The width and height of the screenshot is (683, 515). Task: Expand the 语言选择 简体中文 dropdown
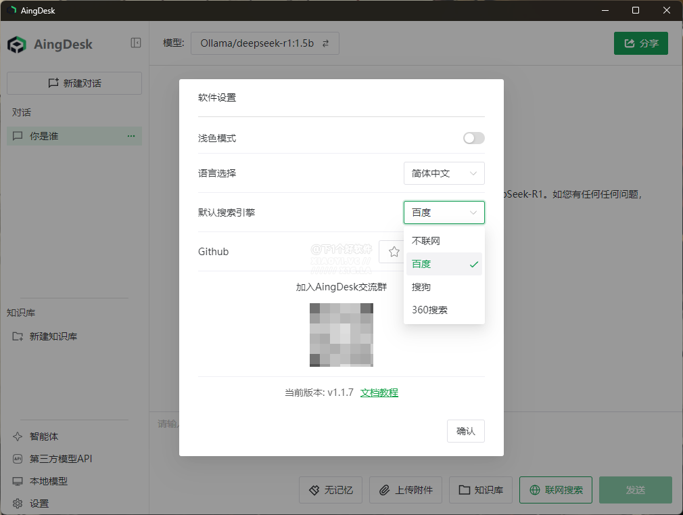pos(444,173)
